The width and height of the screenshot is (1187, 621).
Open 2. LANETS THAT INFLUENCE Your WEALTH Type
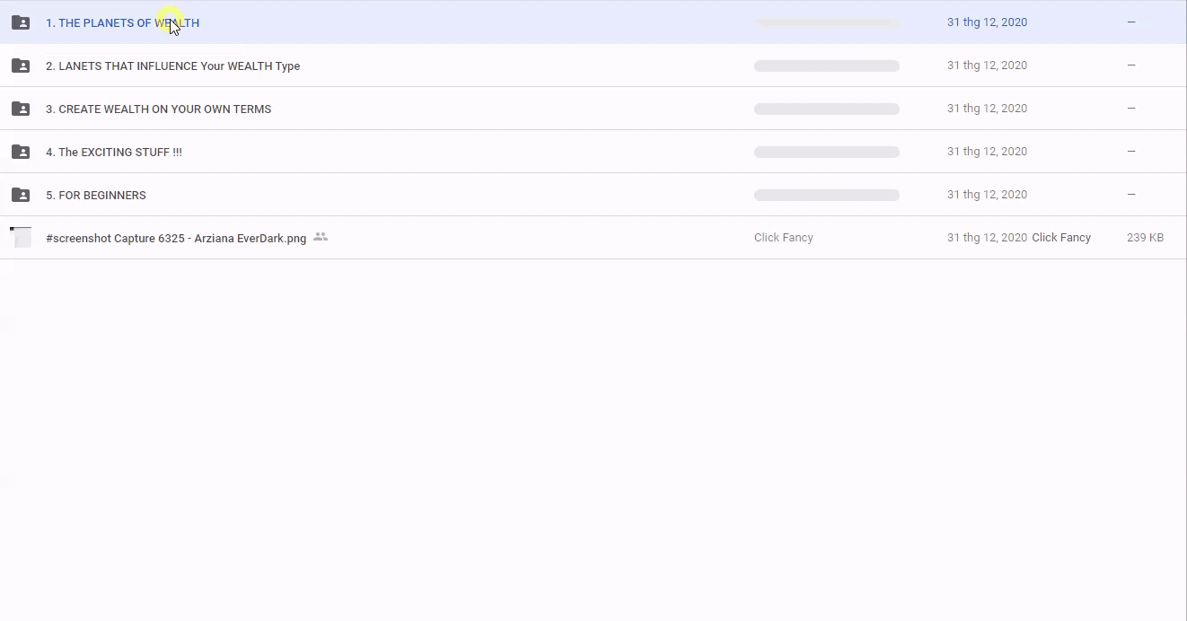click(172, 66)
